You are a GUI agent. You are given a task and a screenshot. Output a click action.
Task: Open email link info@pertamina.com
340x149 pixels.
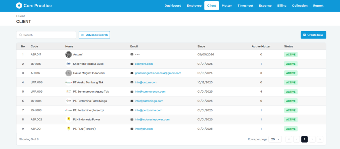(148, 110)
